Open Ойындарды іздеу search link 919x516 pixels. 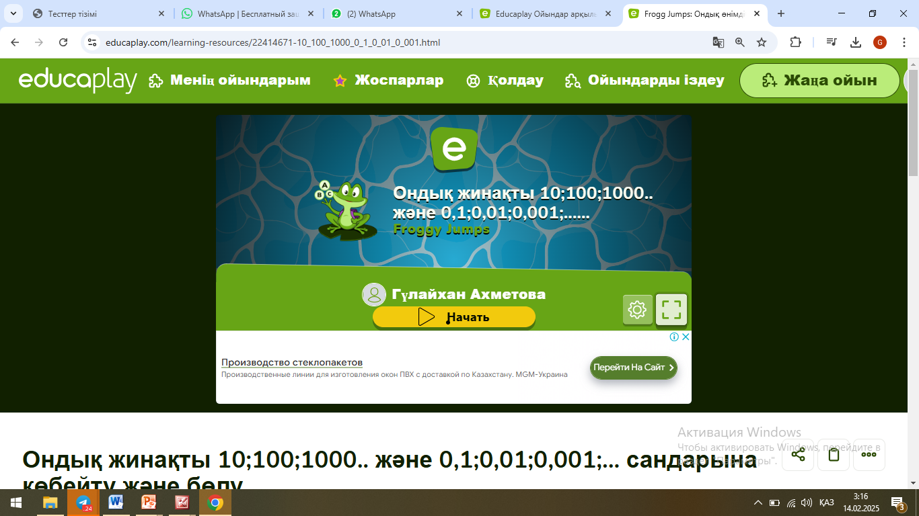[645, 81]
